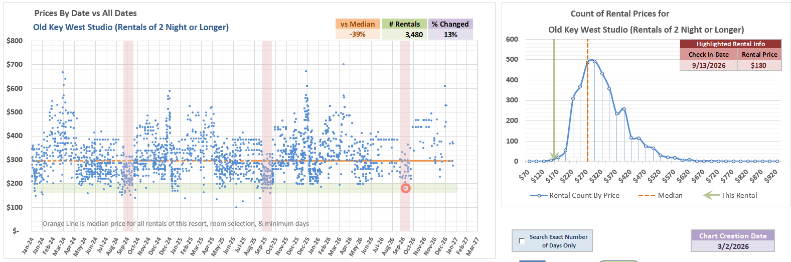Viewport: 791px width, 262px height.
Task: Select the -39% vs median value
Action: [x=358, y=35]
